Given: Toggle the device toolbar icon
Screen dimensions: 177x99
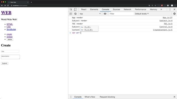Looking at the screenshot, I should (75, 9).
